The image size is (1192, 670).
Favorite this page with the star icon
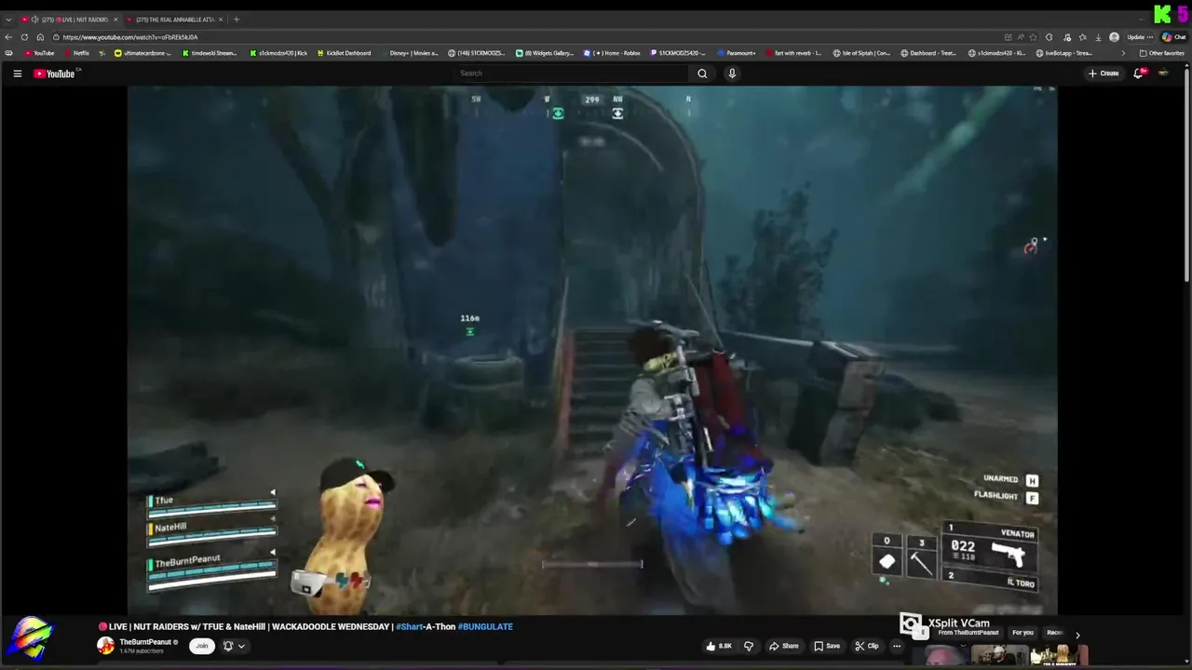click(x=1033, y=37)
